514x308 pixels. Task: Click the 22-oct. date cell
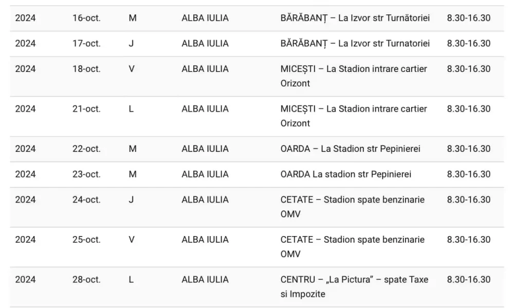(x=86, y=149)
